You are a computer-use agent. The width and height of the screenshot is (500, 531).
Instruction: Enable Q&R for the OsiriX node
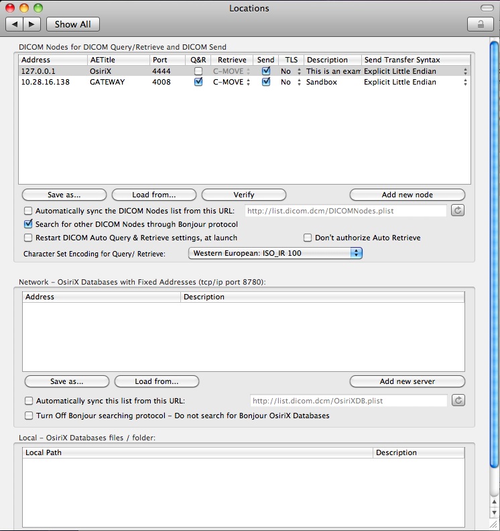coord(198,71)
